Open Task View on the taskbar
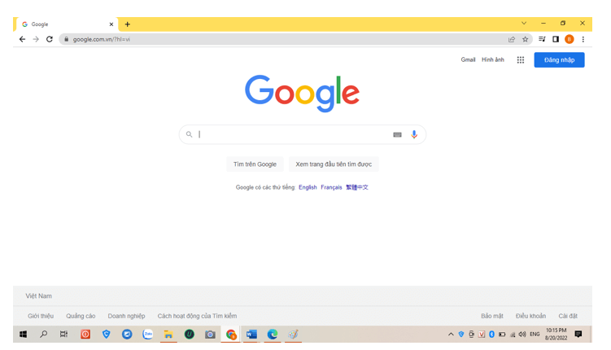 click(x=64, y=335)
